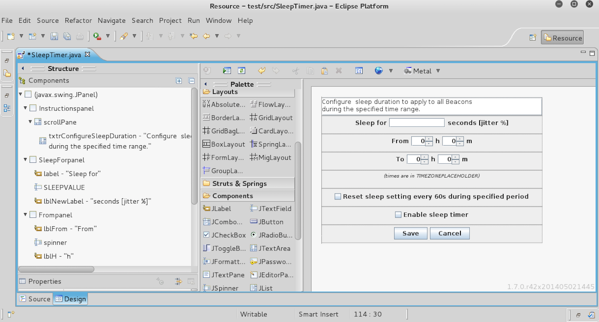This screenshot has width=599, height=322.
Task: Click the Run external tools icon
Action: click(97, 36)
